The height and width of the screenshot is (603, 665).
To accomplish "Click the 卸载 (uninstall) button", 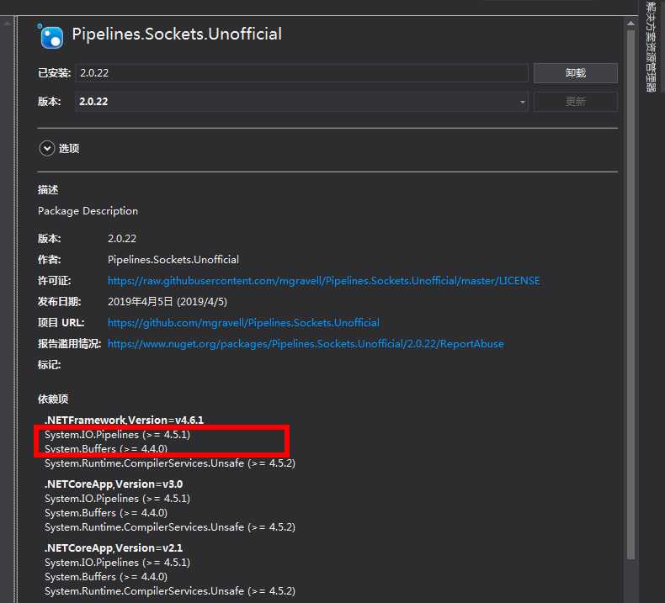I will (x=575, y=73).
